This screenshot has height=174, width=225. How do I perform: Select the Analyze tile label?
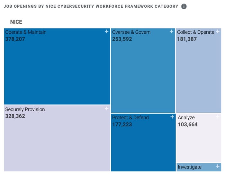(x=186, y=117)
